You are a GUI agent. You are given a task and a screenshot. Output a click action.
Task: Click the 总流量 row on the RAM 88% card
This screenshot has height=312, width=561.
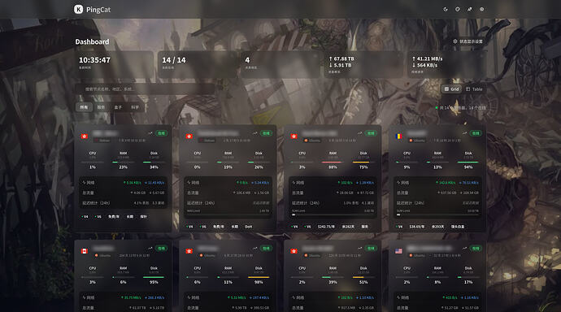click(333, 193)
